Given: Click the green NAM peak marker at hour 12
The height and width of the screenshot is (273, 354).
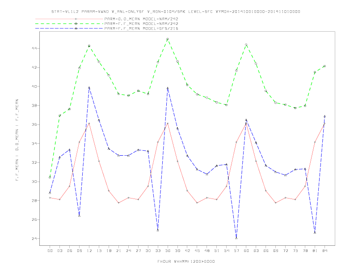Looking at the screenshot, I should coord(89,46).
